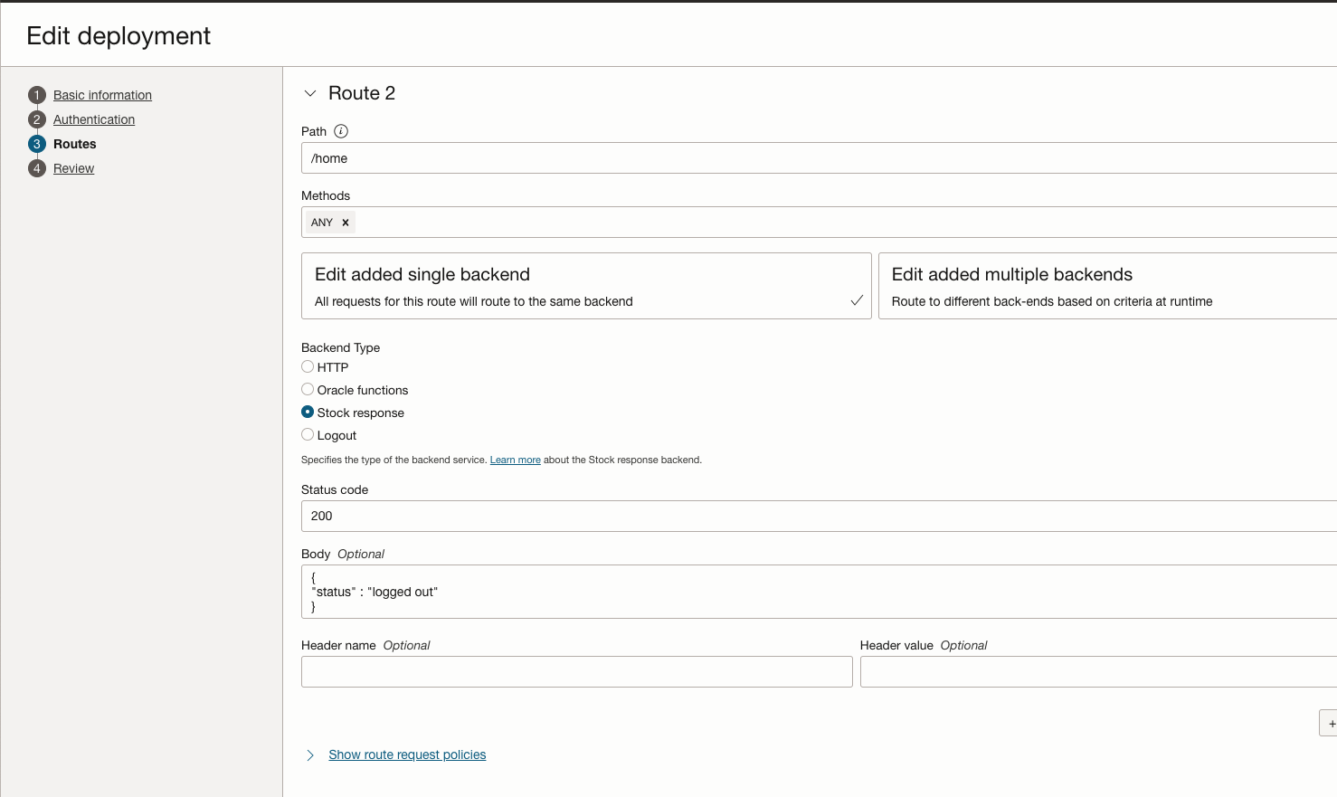Click step 4 circle icon
The height and width of the screenshot is (797, 1337).
[x=37, y=168]
